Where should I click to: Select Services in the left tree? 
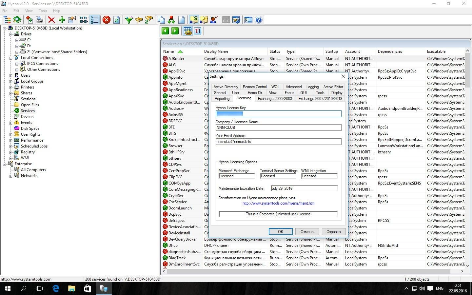pyautogui.click(x=28, y=111)
